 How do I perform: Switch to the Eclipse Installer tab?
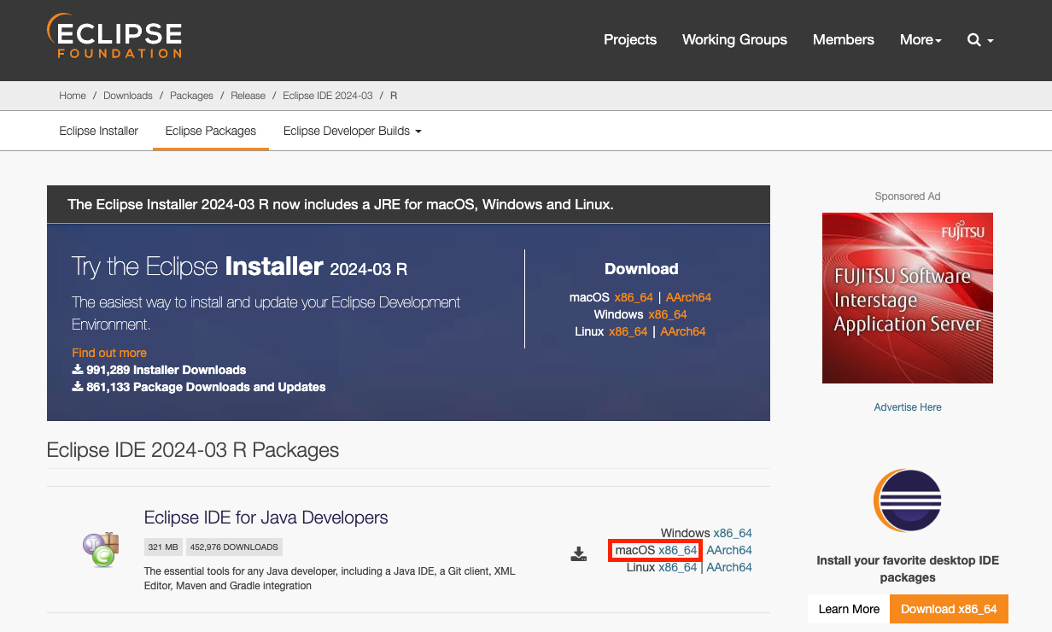point(99,131)
